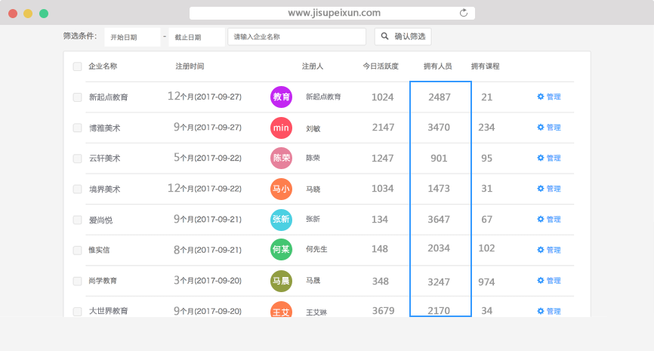Click registrant name 何先生
Image resolution: width=654 pixels, height=351 pixels.
[x=316, y=249]
